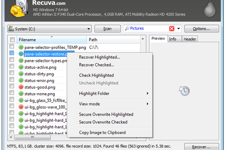The height and width of the screenshot is (150, 225).
Task: Switch to the Header tab
Action: pos(190,39)
